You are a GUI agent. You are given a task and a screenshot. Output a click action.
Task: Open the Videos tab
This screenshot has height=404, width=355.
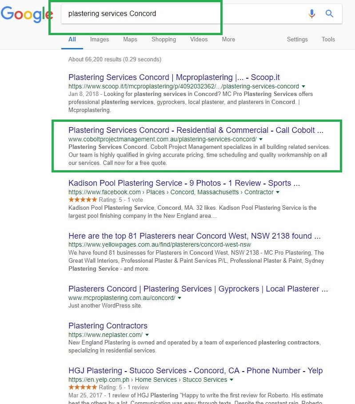(x=199, y=40)
